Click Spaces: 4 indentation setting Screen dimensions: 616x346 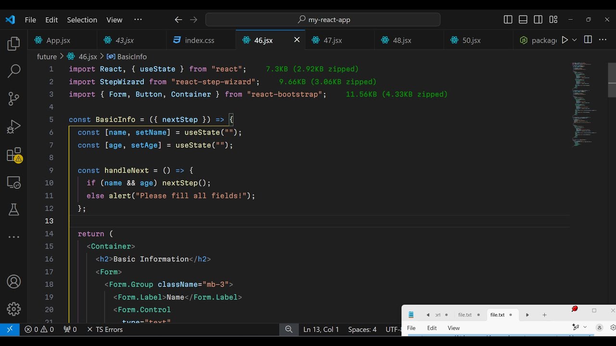pyautogui.click(x=362, y=329)
